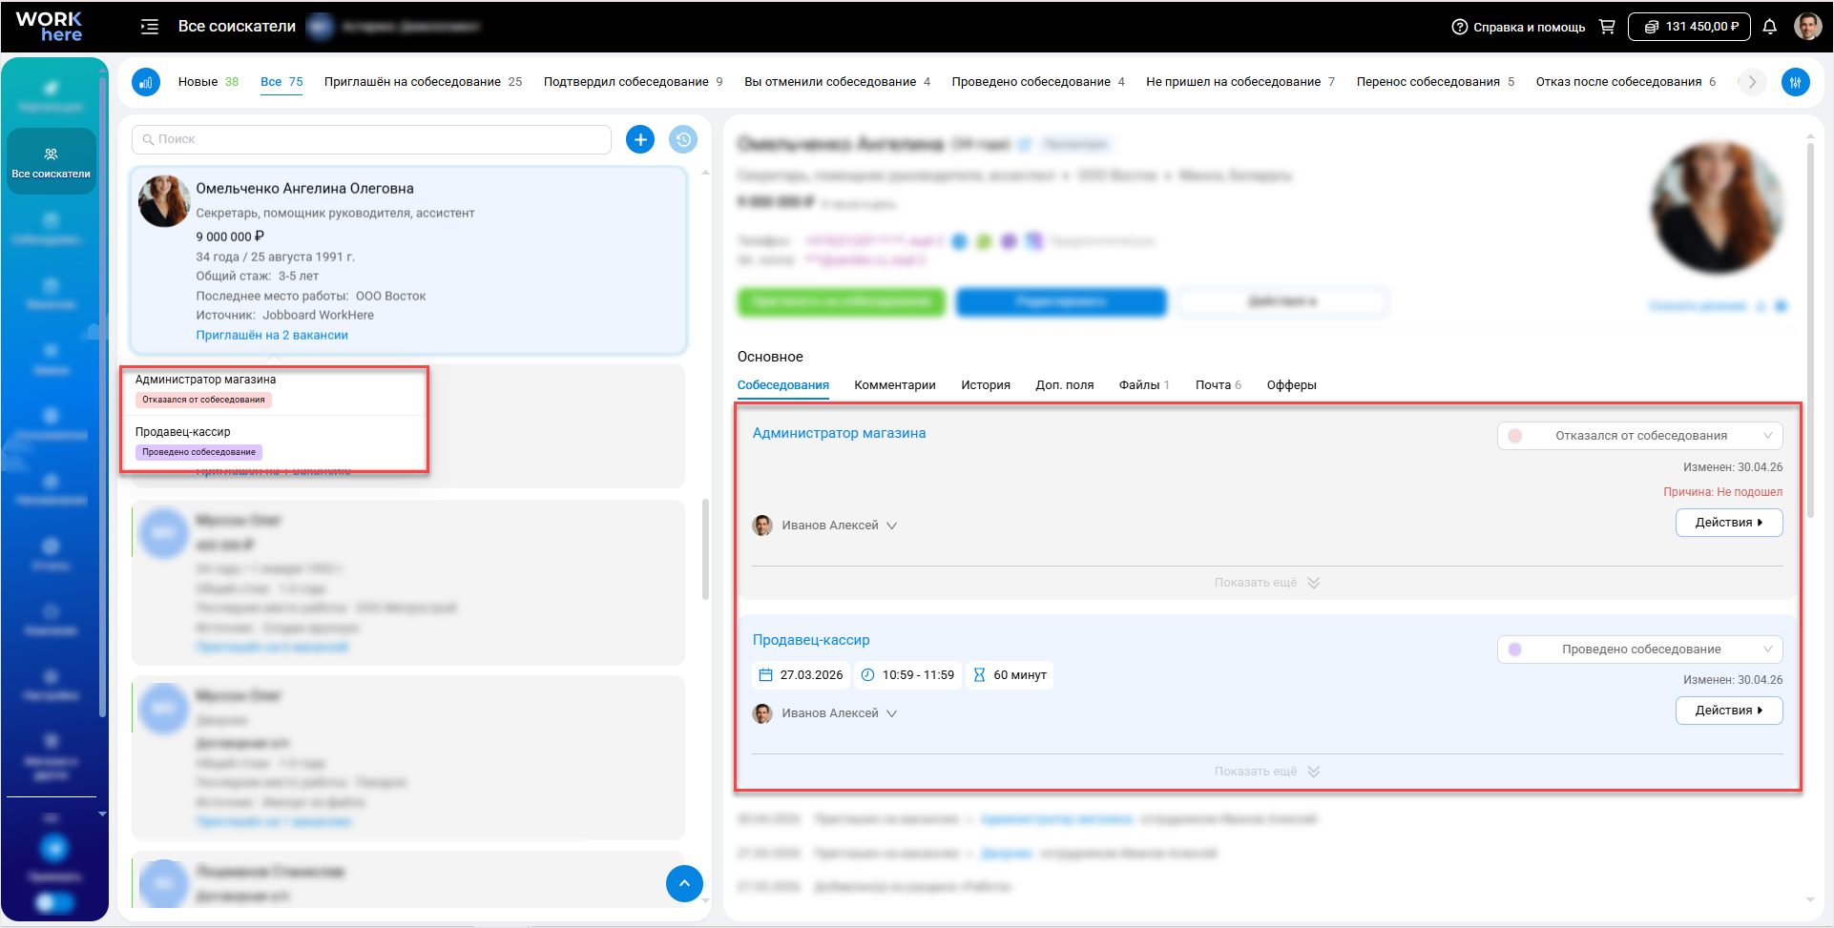Expand Иванов Алексей in the Администратор магазина card
This screenshot has height=928, width=1834.
tap(891, 526)
